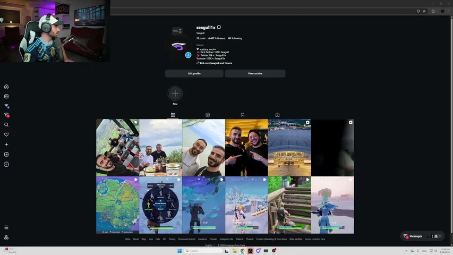Click the Privacy footer link
The height and width of the screenshot is (255, 453).
[x=172, y=239]
